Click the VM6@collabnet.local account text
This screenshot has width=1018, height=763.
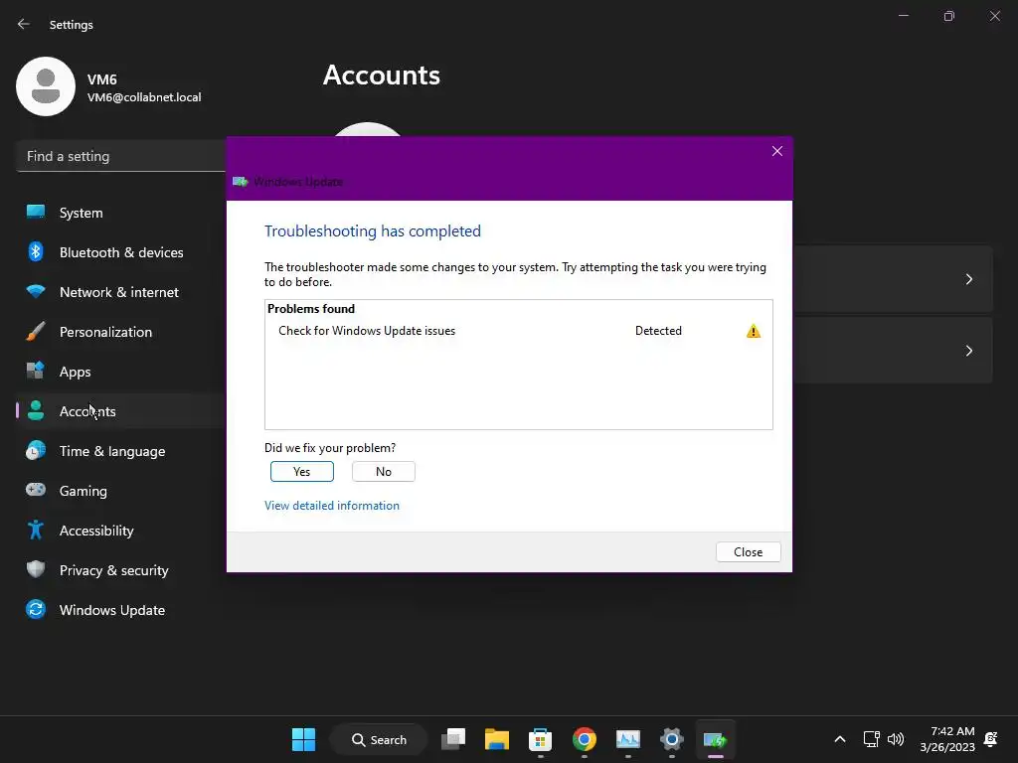coord(144,97)
